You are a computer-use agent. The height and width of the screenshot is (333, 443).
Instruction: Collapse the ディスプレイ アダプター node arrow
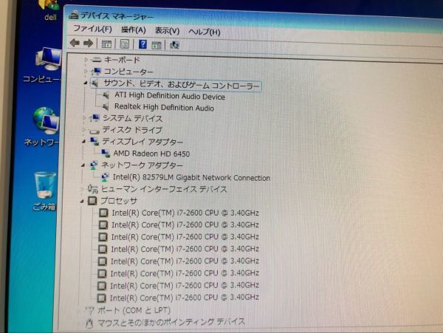tap(83, 142)
